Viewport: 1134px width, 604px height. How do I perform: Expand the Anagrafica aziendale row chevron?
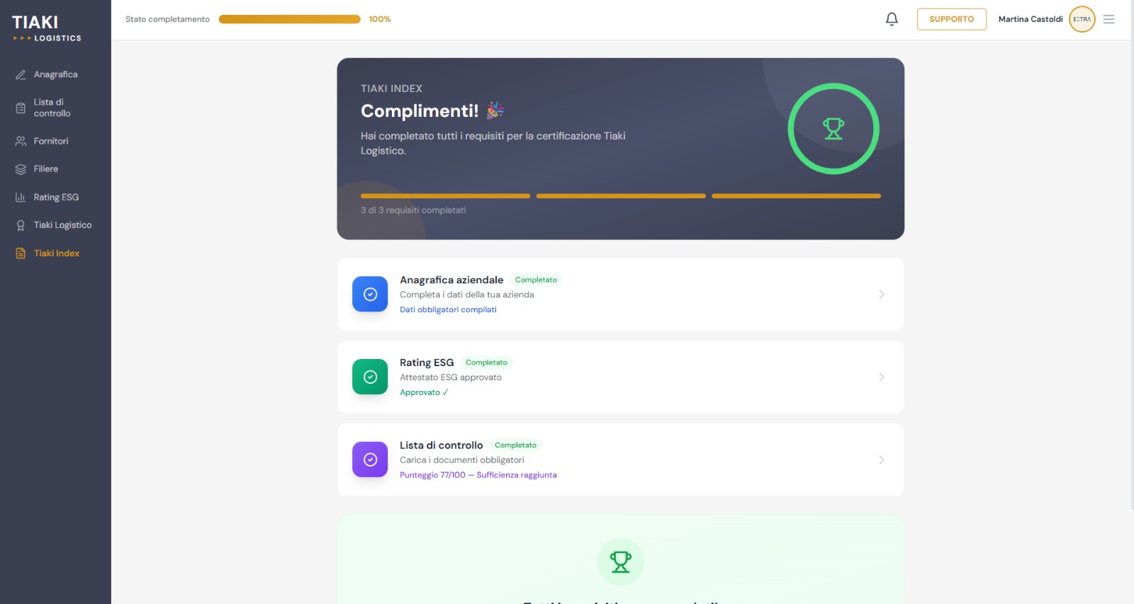point(882,294)
